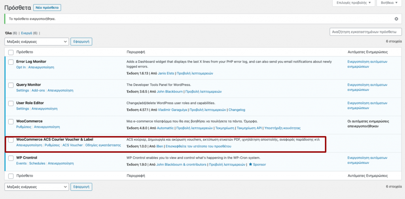This screenshot has height=199, width=405.
Task: Open WP Crontrol Schedules link
Action: tap(37, 163)
